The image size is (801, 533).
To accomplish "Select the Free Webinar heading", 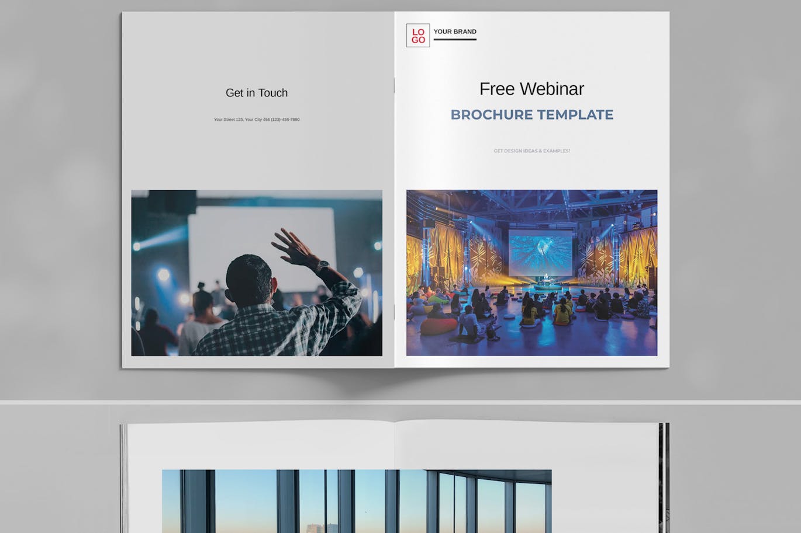I will [x=531, y=89].
